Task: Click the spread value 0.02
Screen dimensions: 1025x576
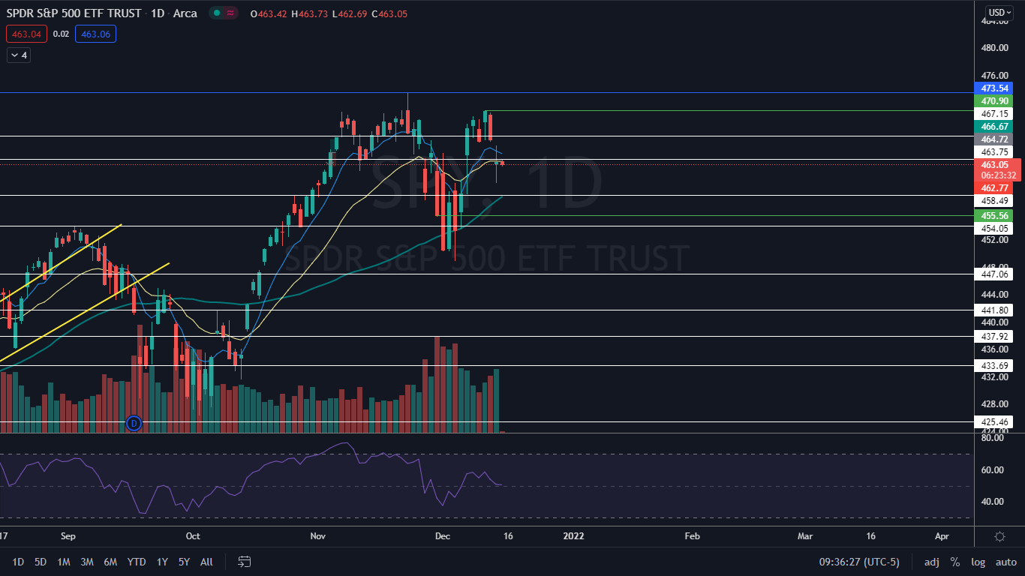Action: (62, 34)
